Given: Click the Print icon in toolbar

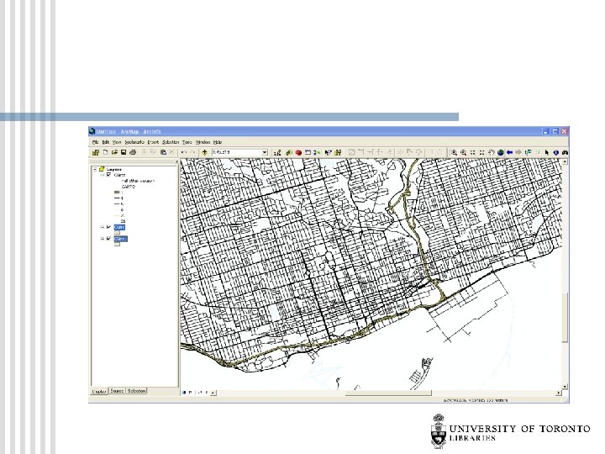Looking at the screenshot, I should click(133, 152).
